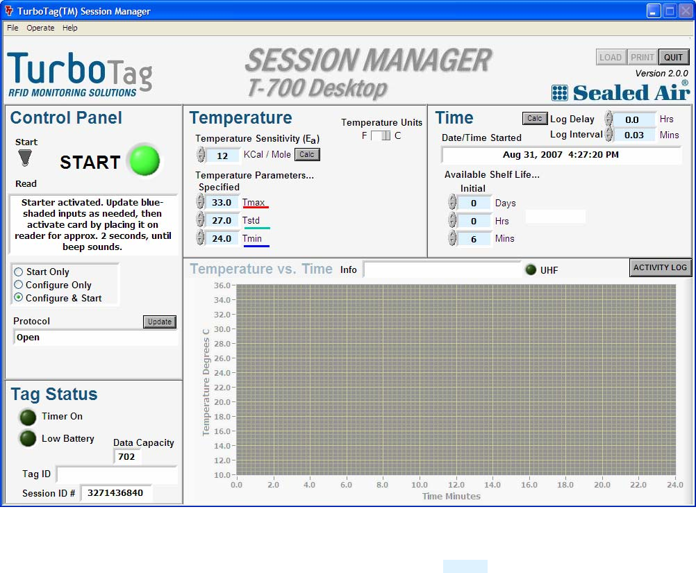Click Calc next to KCal / Mole

coord(307,154)
